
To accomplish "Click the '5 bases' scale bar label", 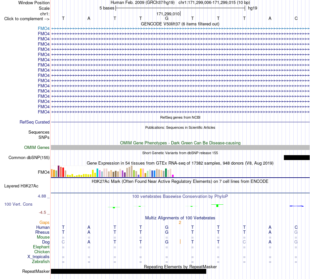I will pyautogui.click(x=107, y=8).
